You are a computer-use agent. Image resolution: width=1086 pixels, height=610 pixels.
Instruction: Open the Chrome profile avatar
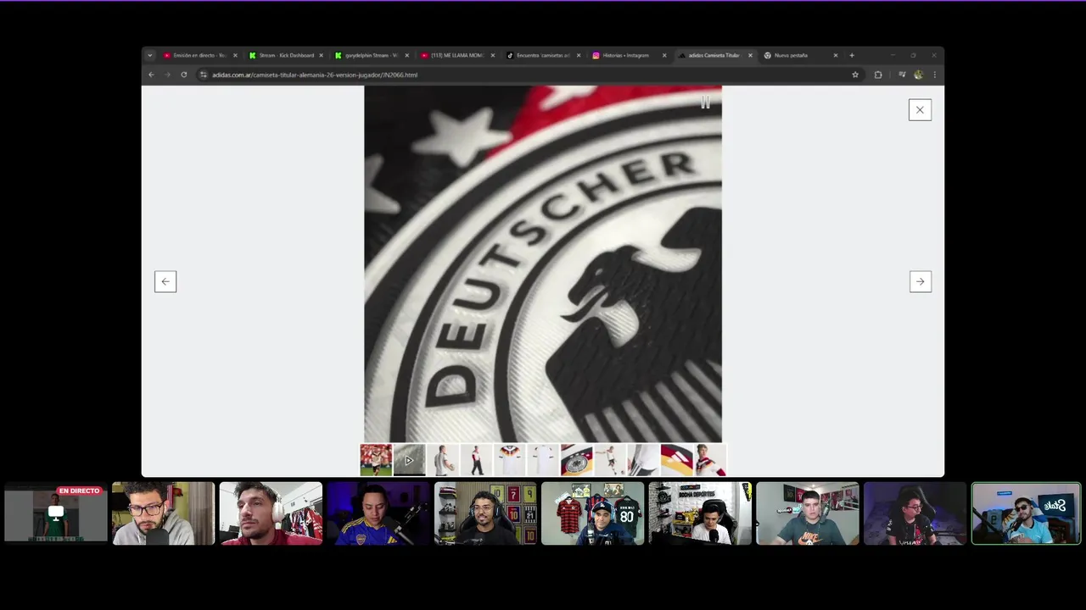tap(918, 75)
